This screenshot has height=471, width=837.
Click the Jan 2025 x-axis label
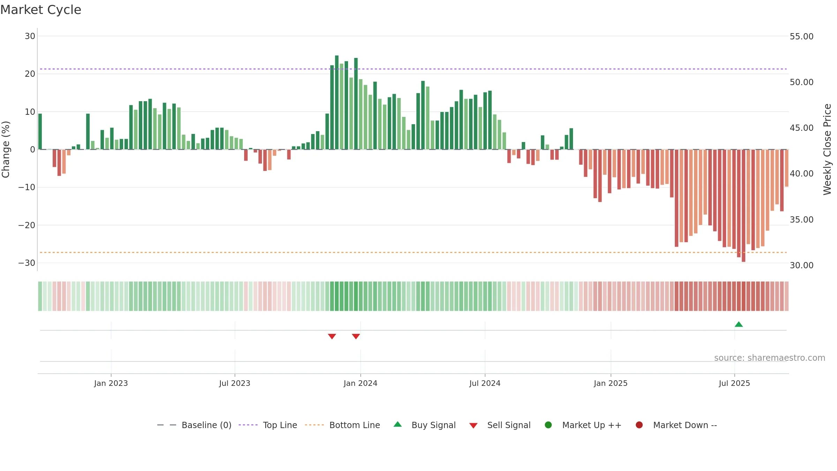pyautogui.click(x=611, y=383)
